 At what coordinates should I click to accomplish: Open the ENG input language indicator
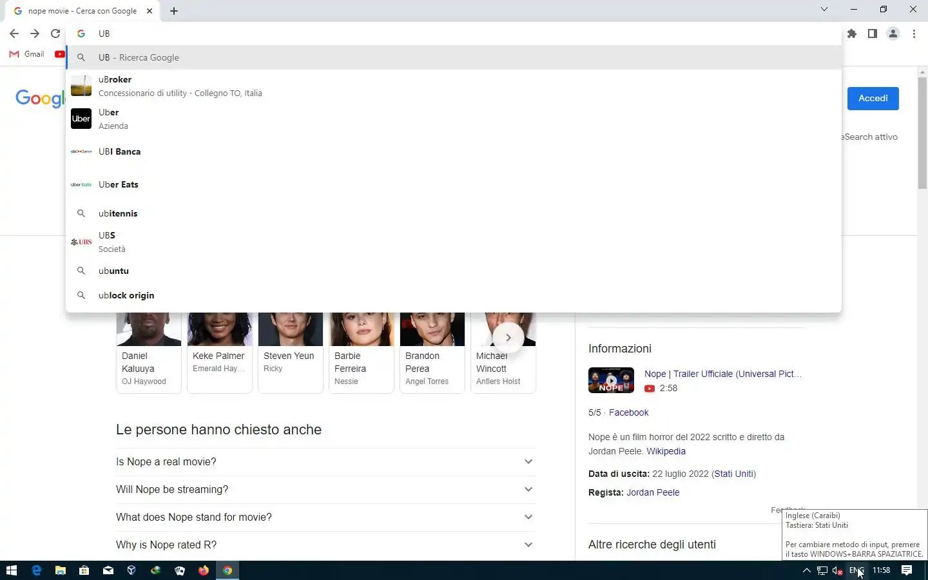[x=856, y=570]
